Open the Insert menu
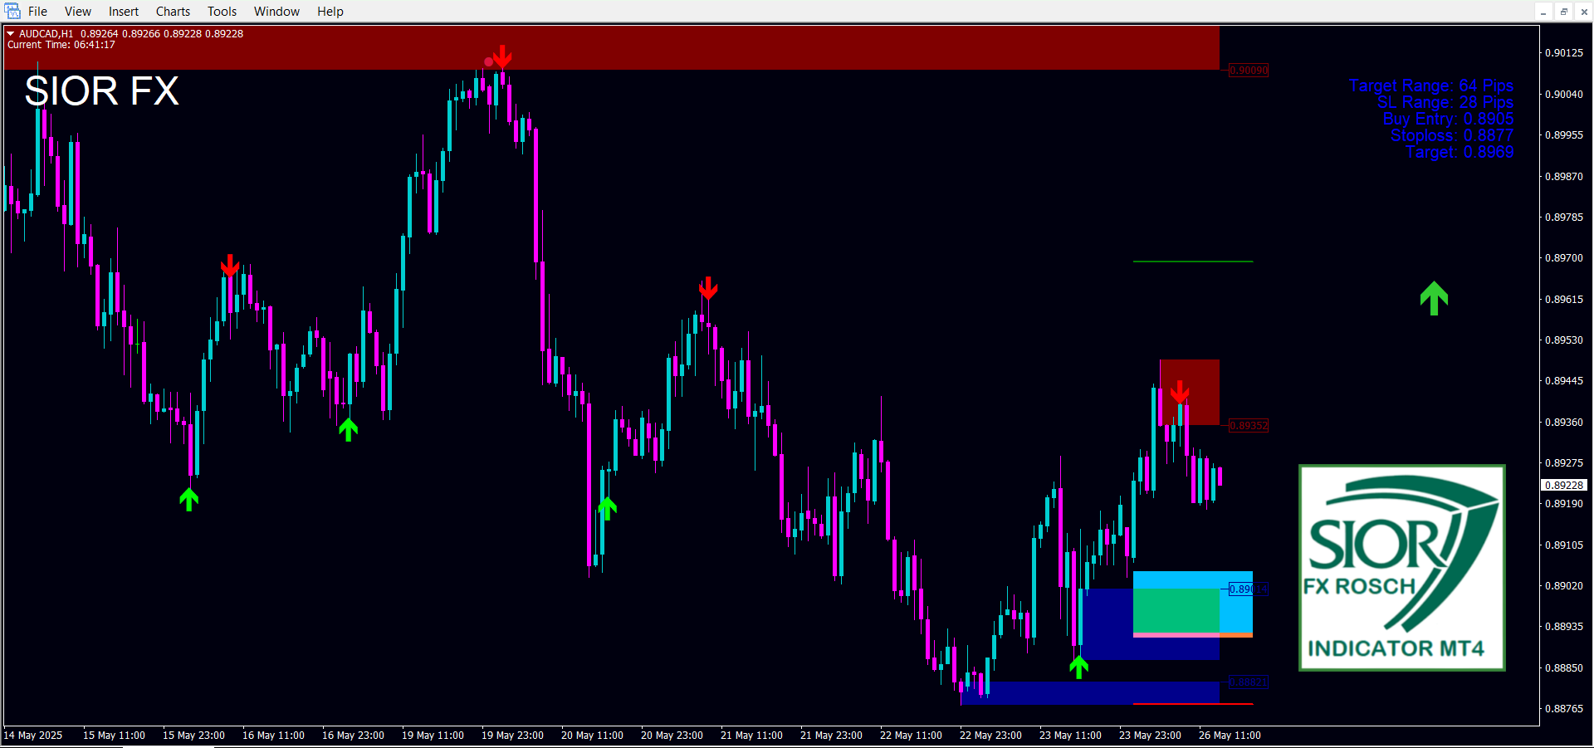Image resolution: width=1594 pixels, height=748 pixels. coord(124,12)
